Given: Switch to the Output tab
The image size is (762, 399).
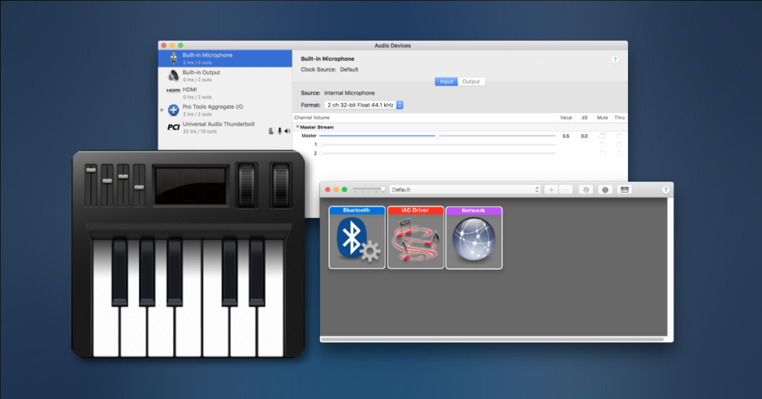Looking at the screenshot, I should [x=471, y=81].
